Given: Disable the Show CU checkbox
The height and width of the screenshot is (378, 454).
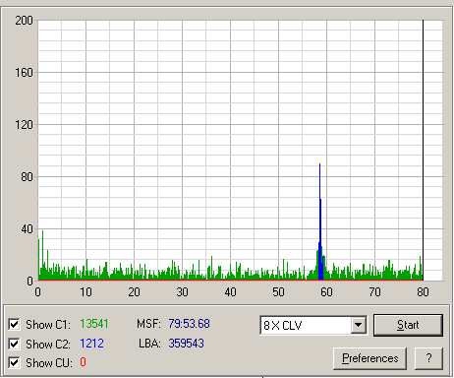Looking at the screenshot, I should click(14, 362).
